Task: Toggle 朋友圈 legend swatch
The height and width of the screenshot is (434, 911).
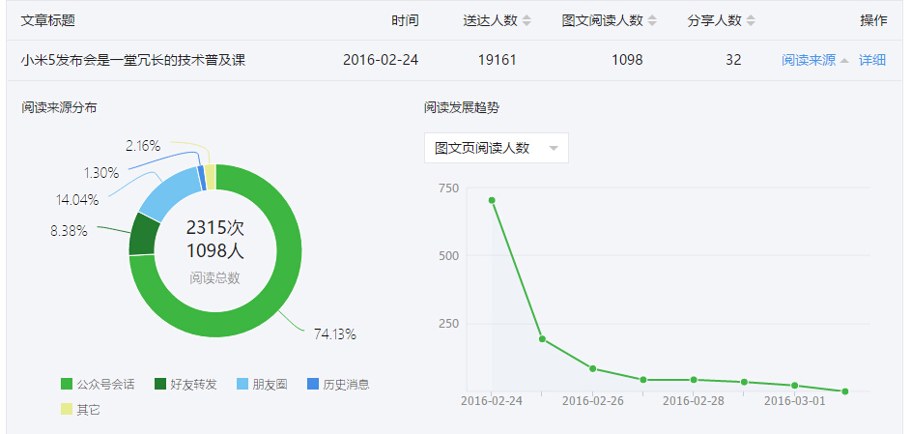Action: click(242, 384)
